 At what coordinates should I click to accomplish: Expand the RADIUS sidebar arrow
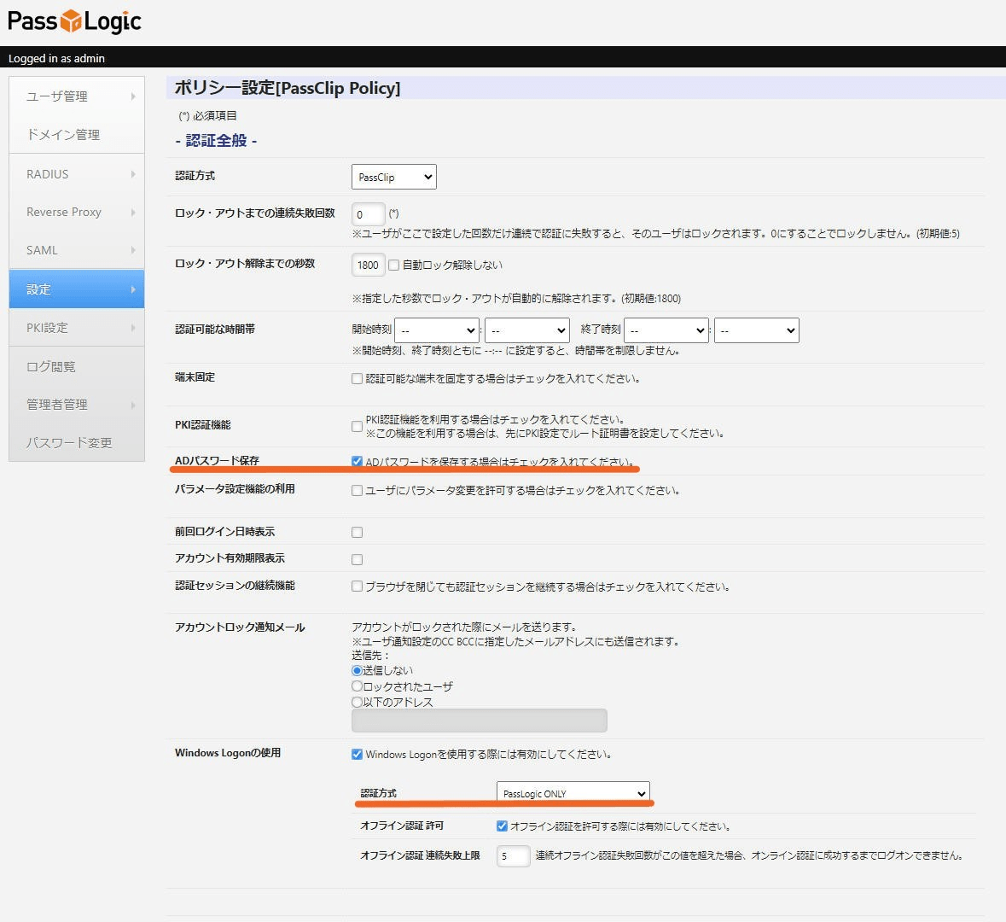[x=133, y=174]
